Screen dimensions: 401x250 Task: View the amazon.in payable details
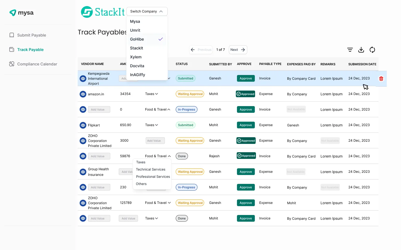83,94
